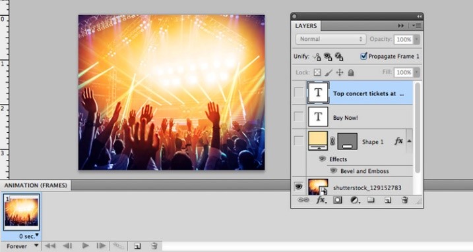The width and height of the screenshot is (473, 252).
Task: Show the Top concert tickets text layer
Action: pos(299,93)
